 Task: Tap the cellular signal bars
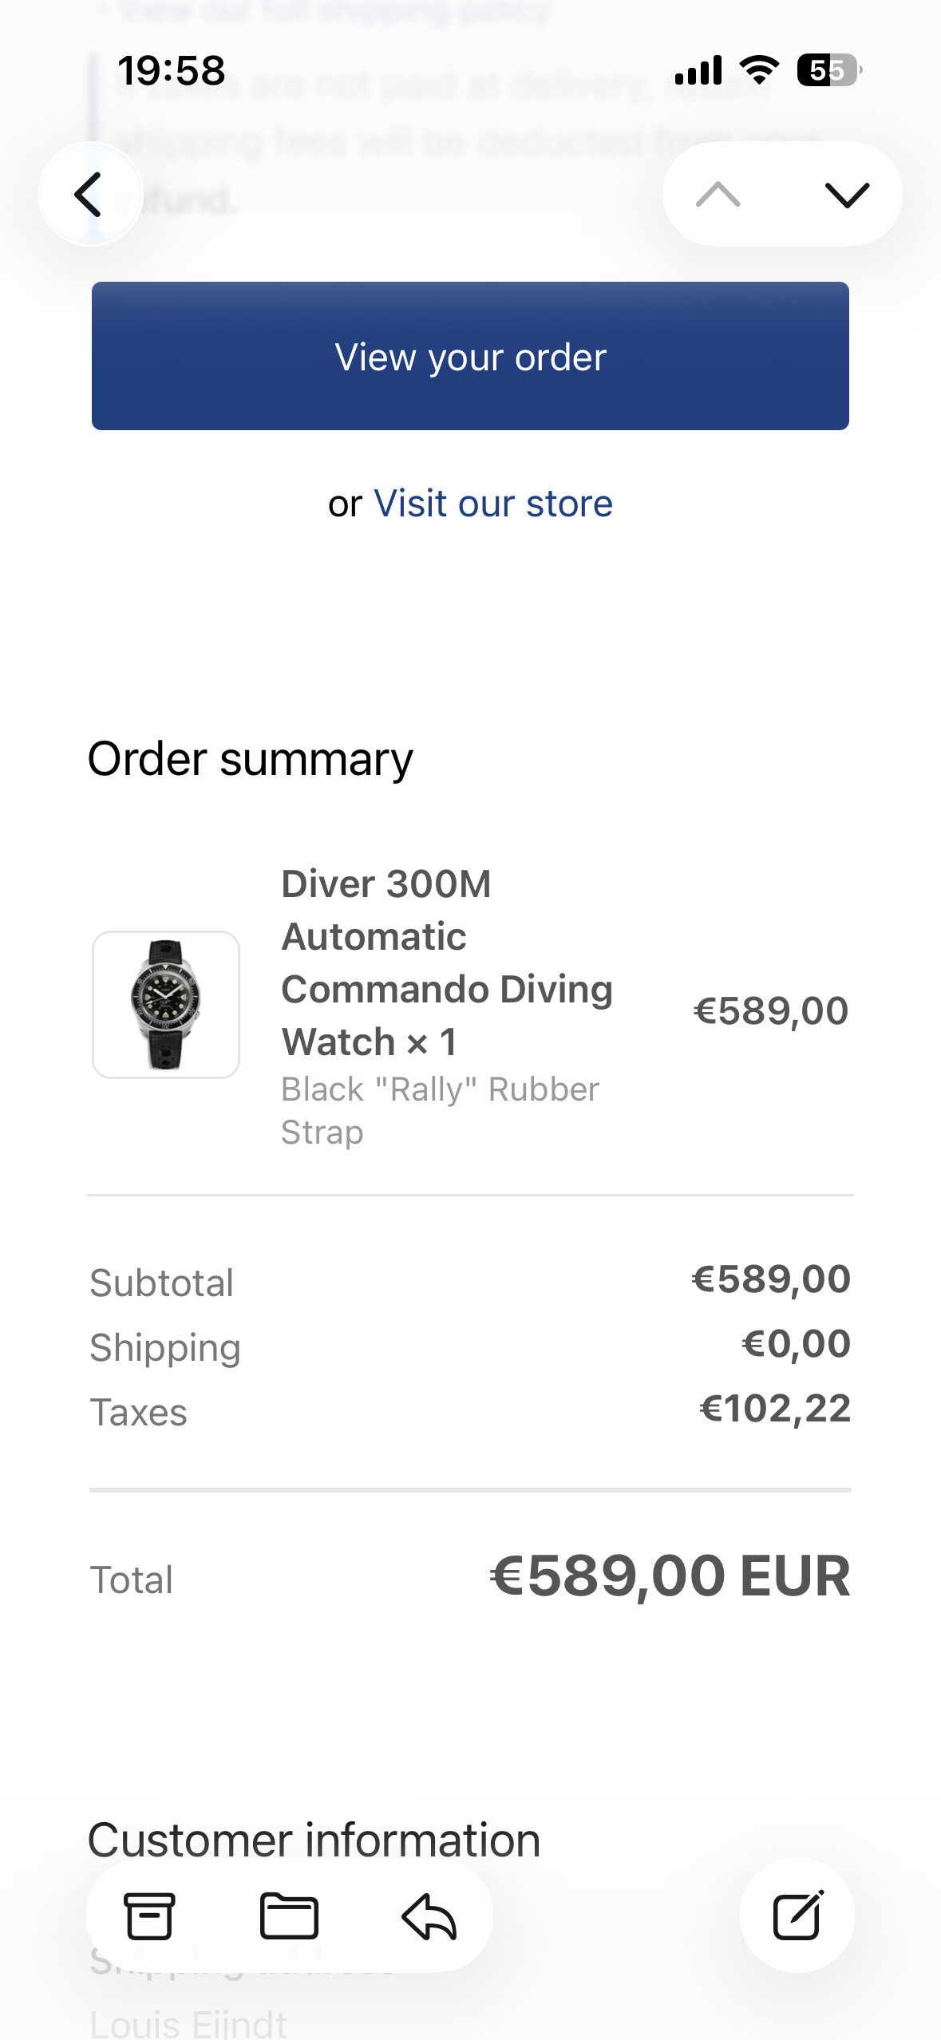click(698, 70)
